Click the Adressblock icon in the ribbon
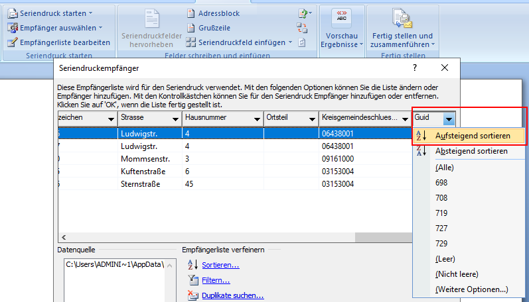The image size is (529, 302). (189, 13)
